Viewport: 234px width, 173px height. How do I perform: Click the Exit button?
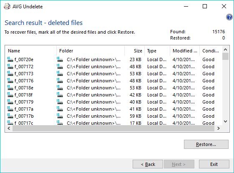click(x=214, y=164)
